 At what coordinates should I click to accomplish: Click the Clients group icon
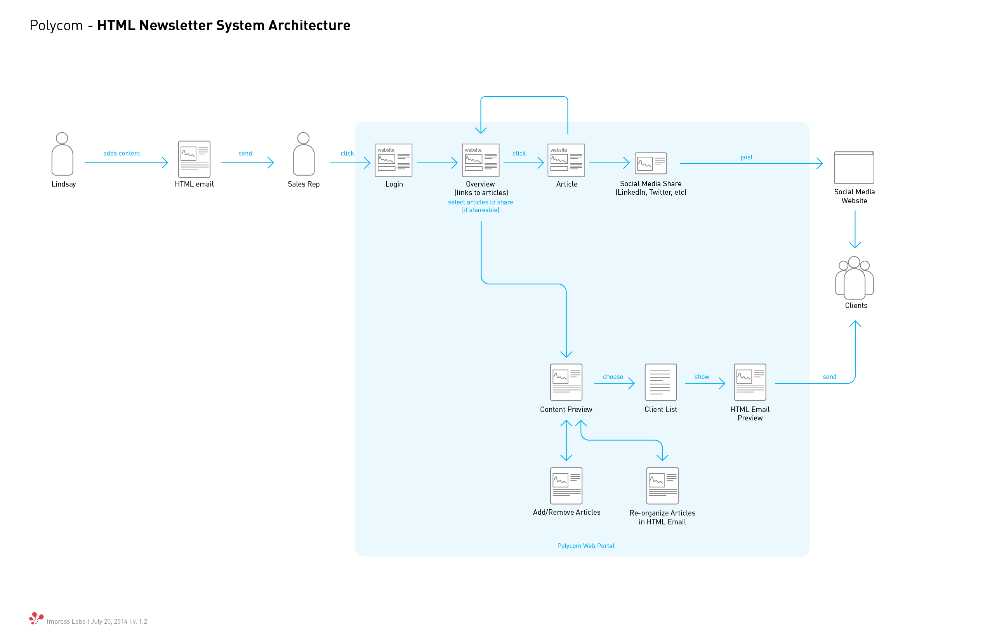click(855, 278)
